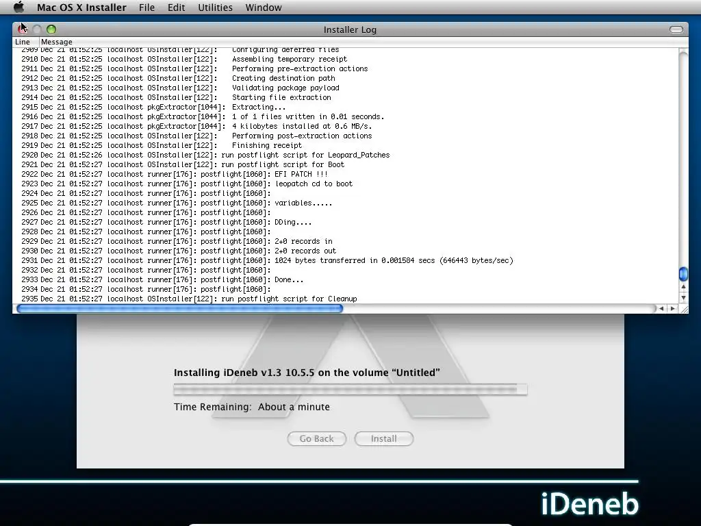The height and width of the screenshot is (526, 701).
Task: Select log line 2931 1024 bytes transferred
Action: point(346,260)
